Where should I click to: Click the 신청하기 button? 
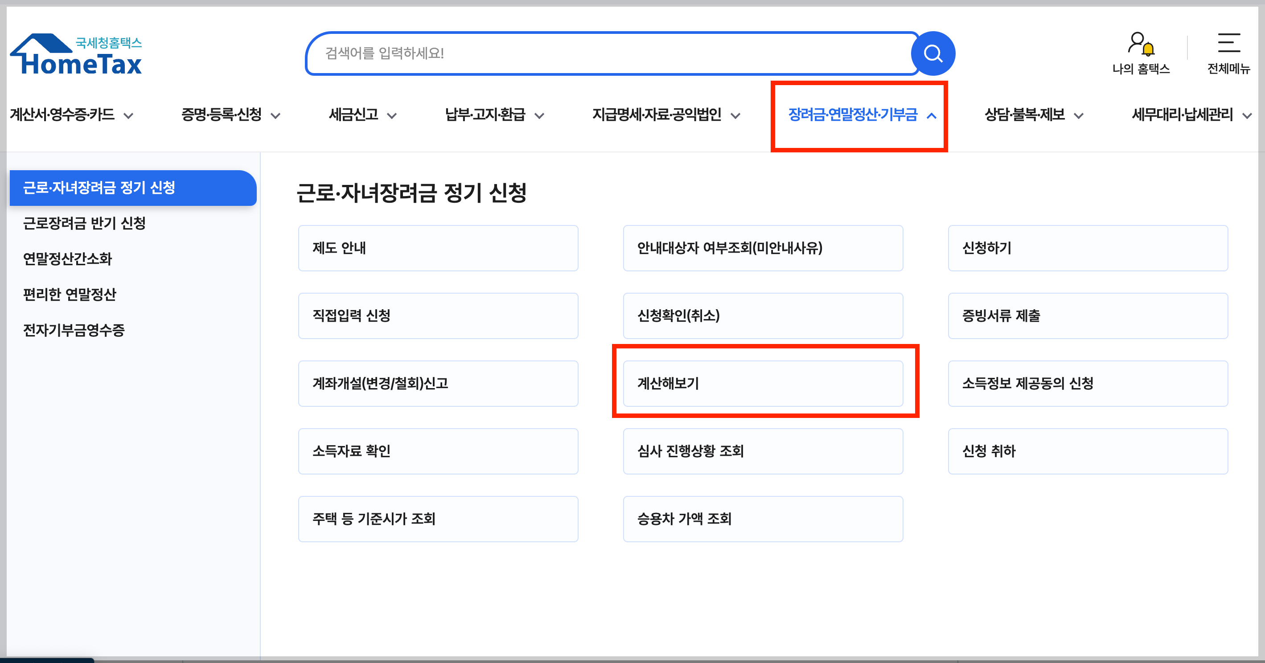point(1087,248)
